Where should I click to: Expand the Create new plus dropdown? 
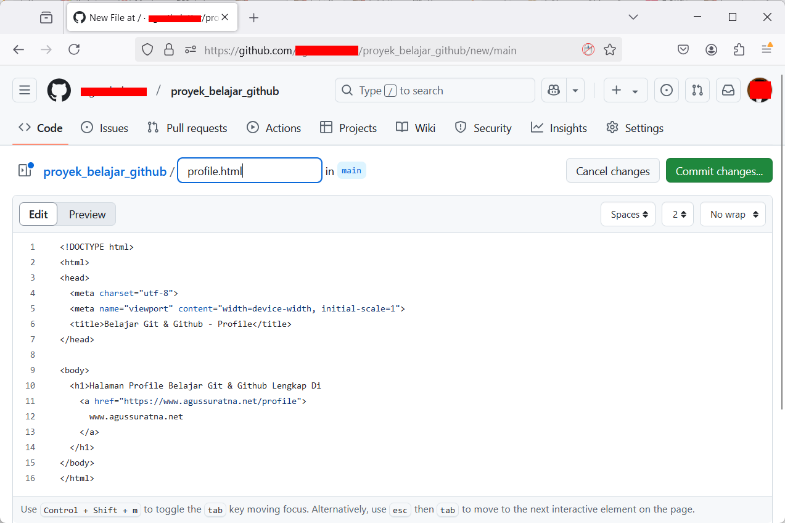point(625,91)
